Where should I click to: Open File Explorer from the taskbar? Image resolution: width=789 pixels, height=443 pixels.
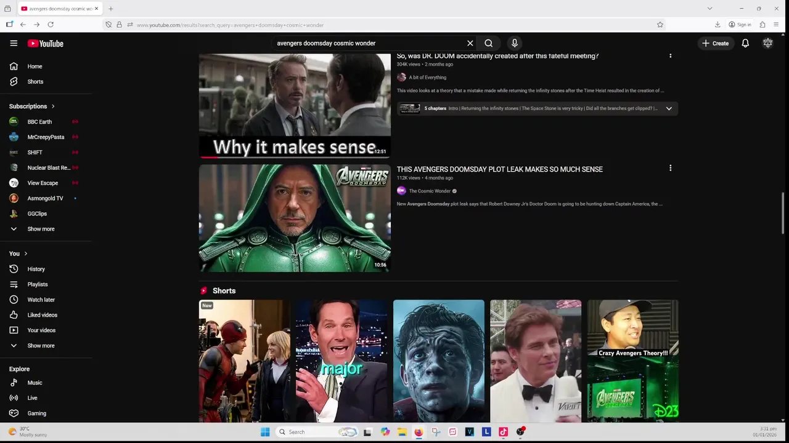pyautogui.click(x=402, y=432)
